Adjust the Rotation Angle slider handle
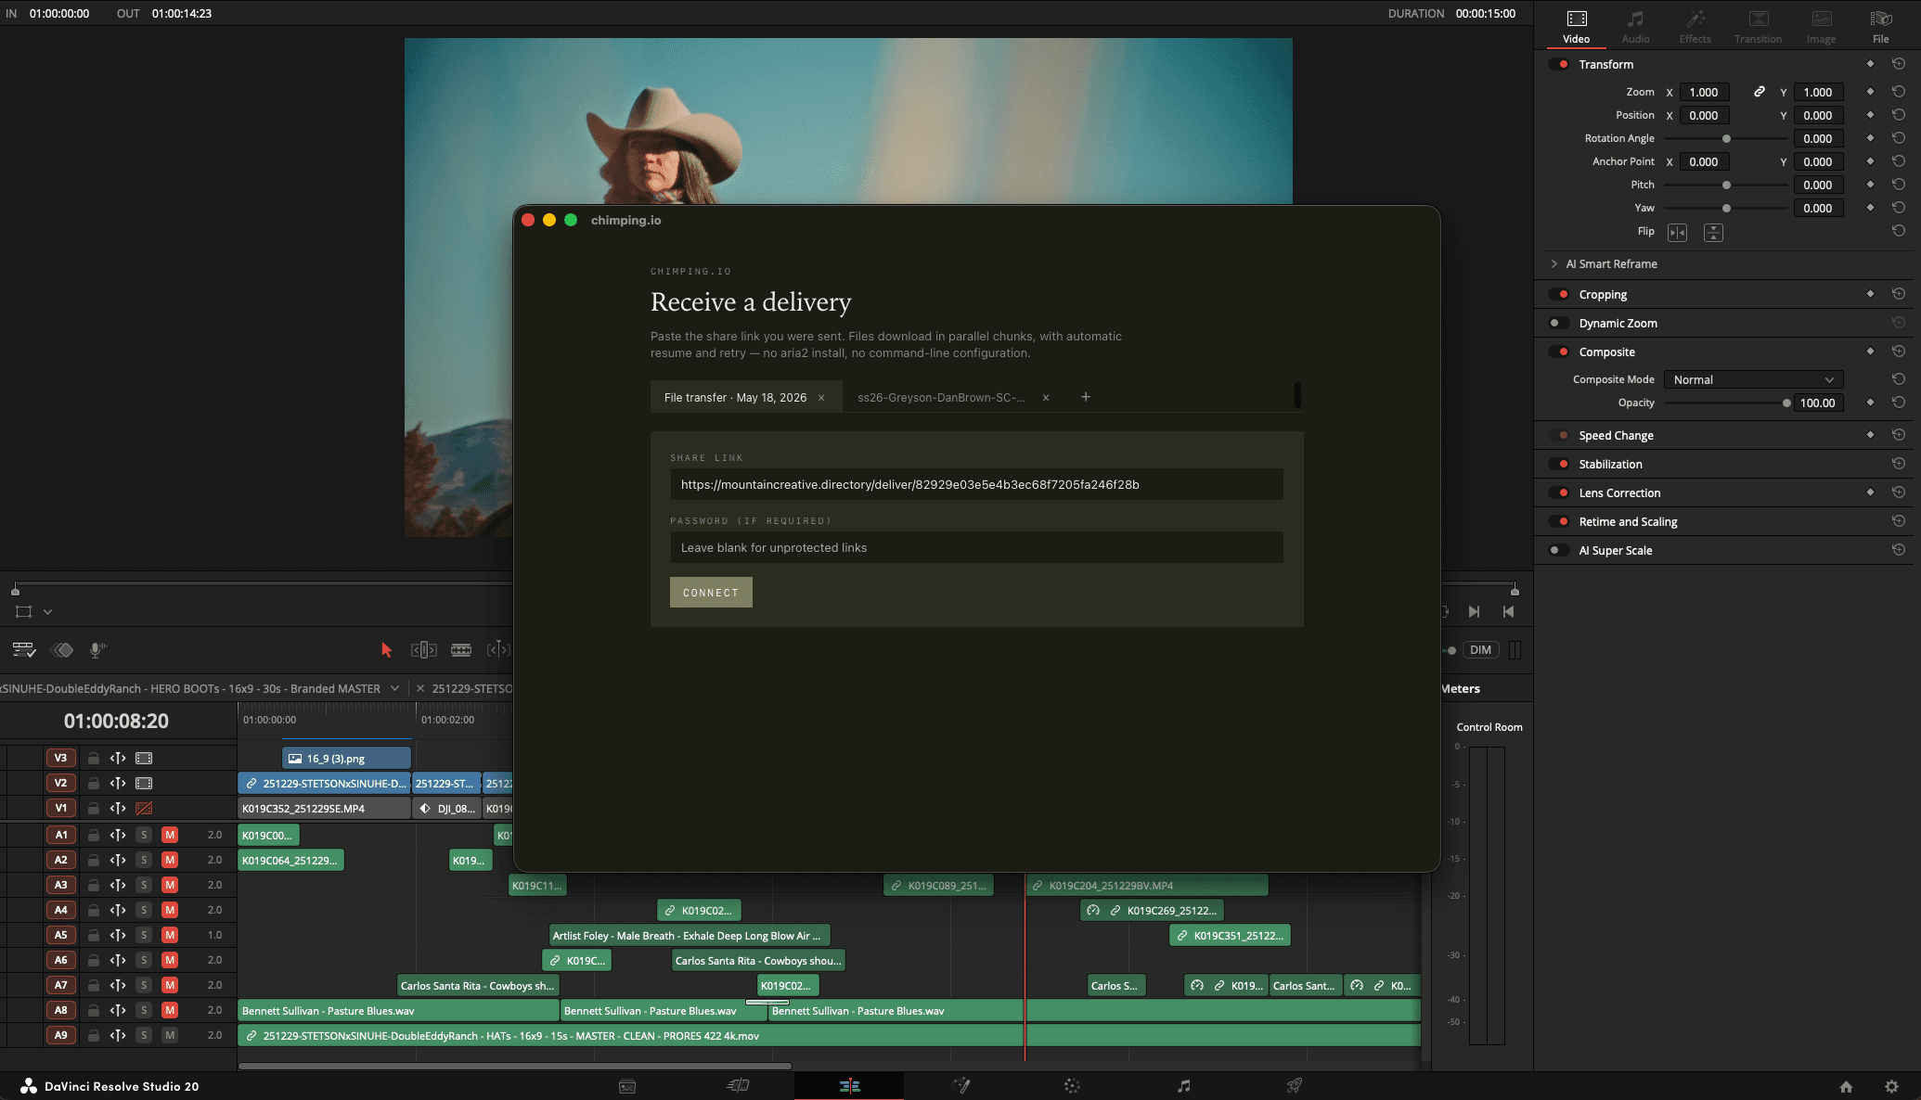This screenshot has height=1100, width=1921. point(1726,138)
